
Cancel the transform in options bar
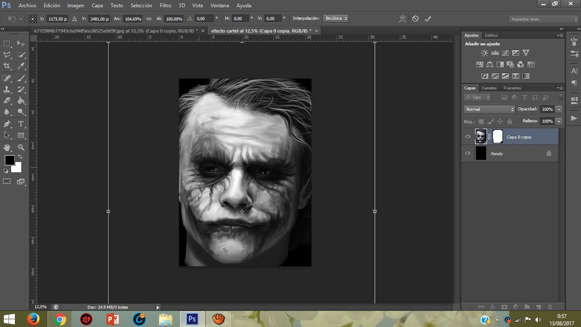tap(415, 19)
